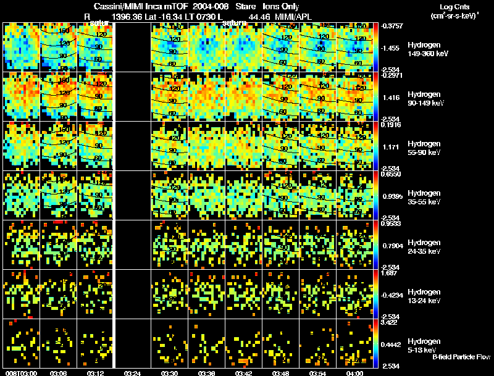Click the 03:48 time axis label
This screenshot has width=494, height=376.
(x=280, y=374)
